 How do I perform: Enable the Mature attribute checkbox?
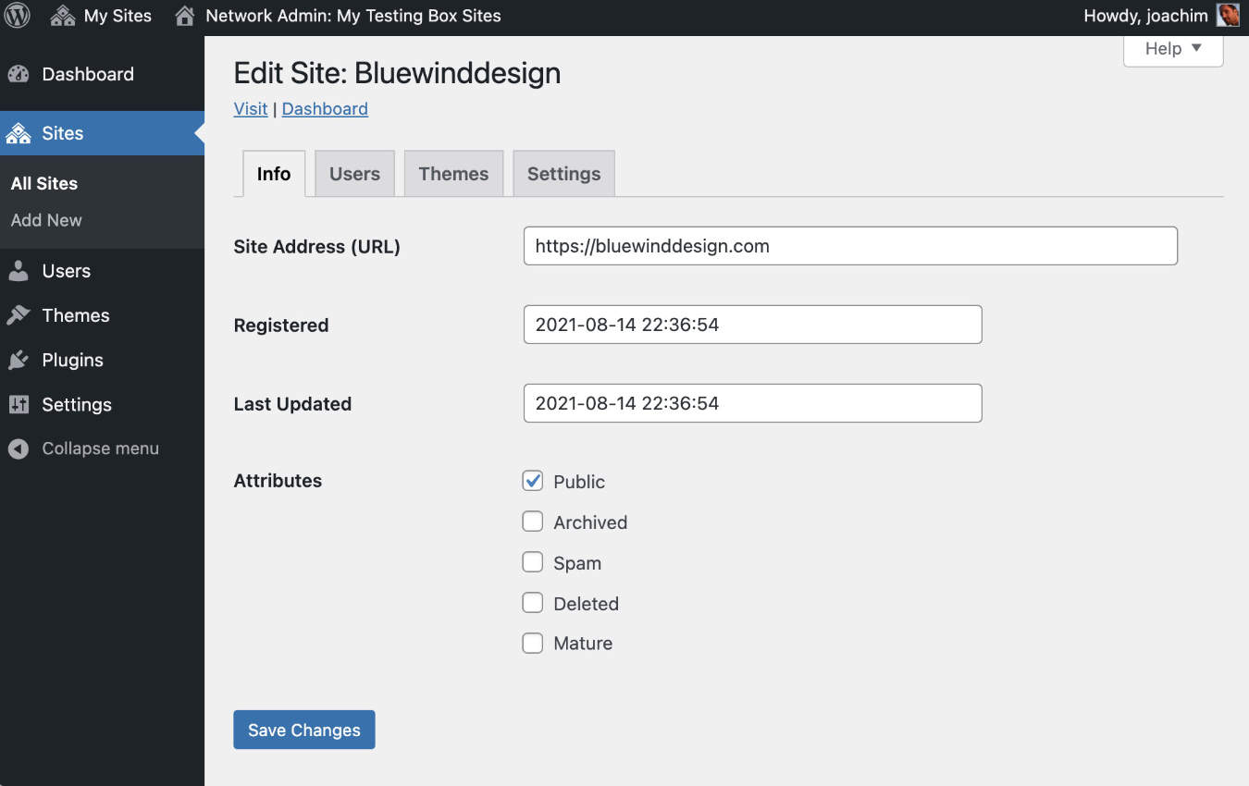point(532,643)
